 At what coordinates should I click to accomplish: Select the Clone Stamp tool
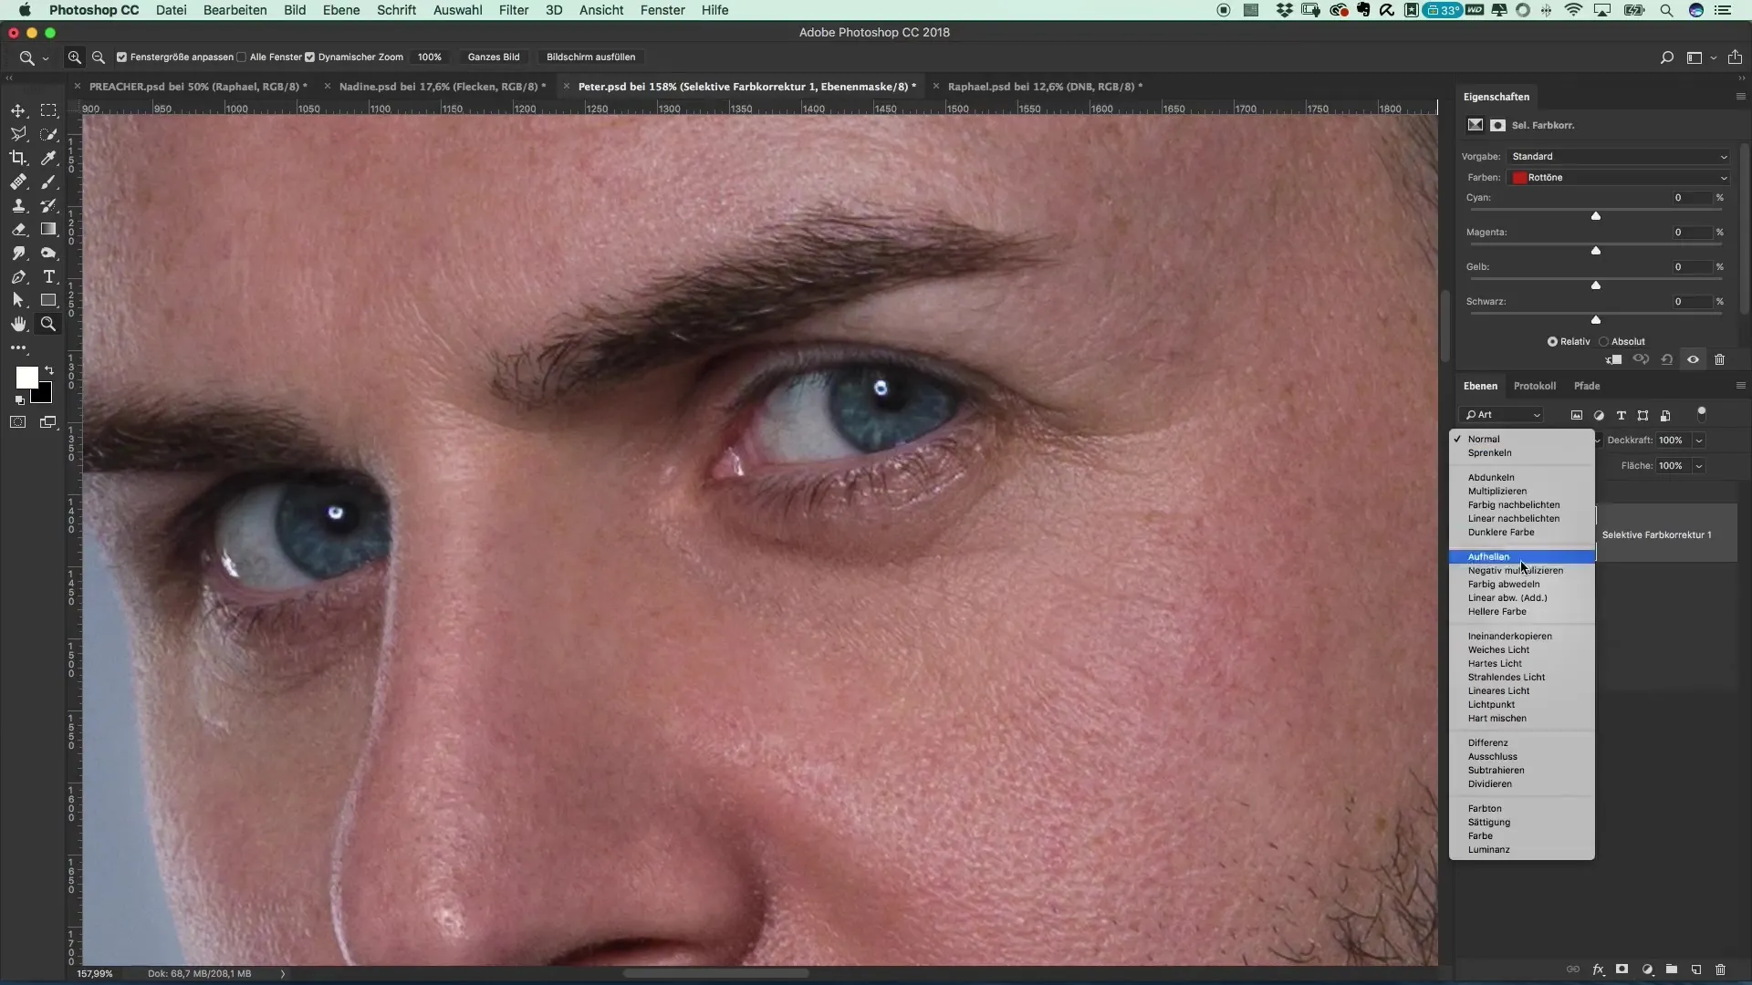point(18,205)
